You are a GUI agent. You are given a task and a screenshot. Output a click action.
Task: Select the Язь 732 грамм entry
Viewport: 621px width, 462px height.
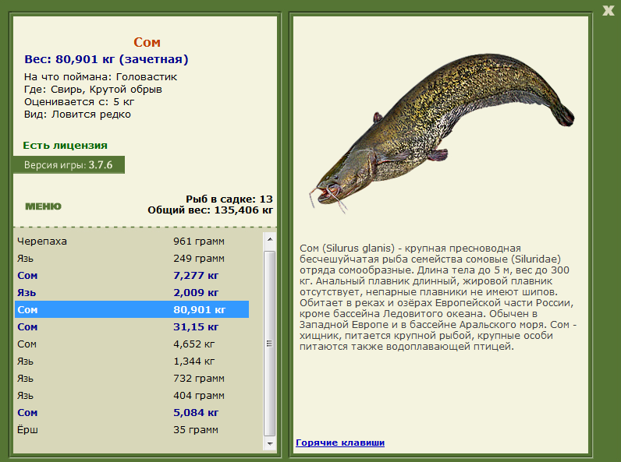132,378
